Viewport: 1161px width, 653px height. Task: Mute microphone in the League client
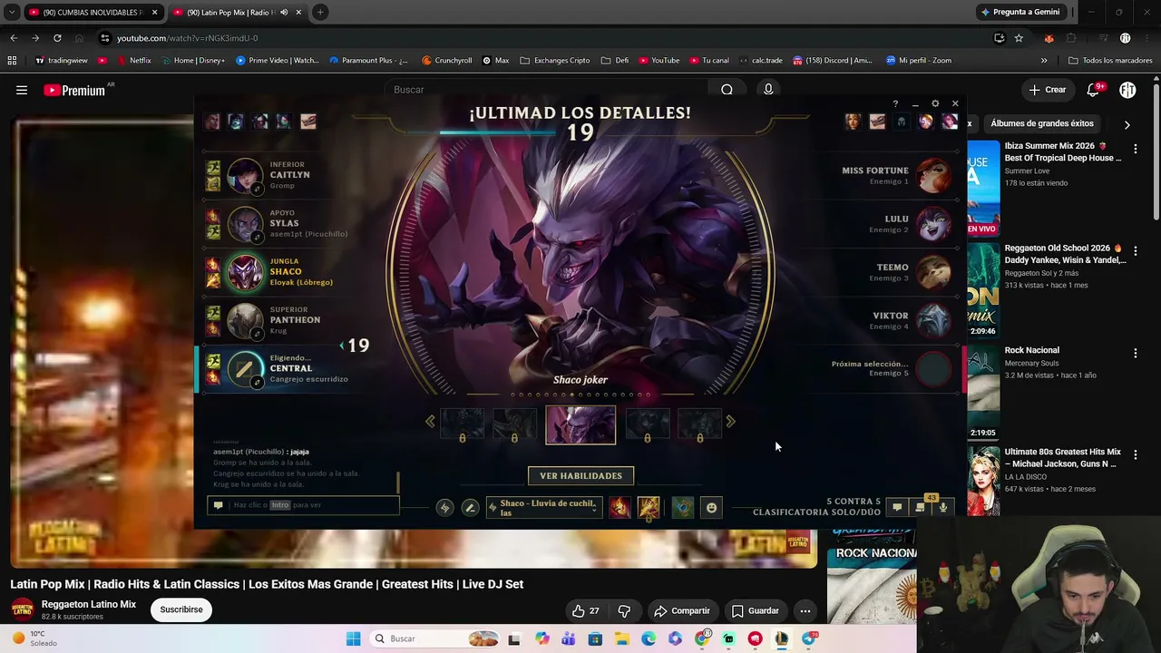point(943,508)
